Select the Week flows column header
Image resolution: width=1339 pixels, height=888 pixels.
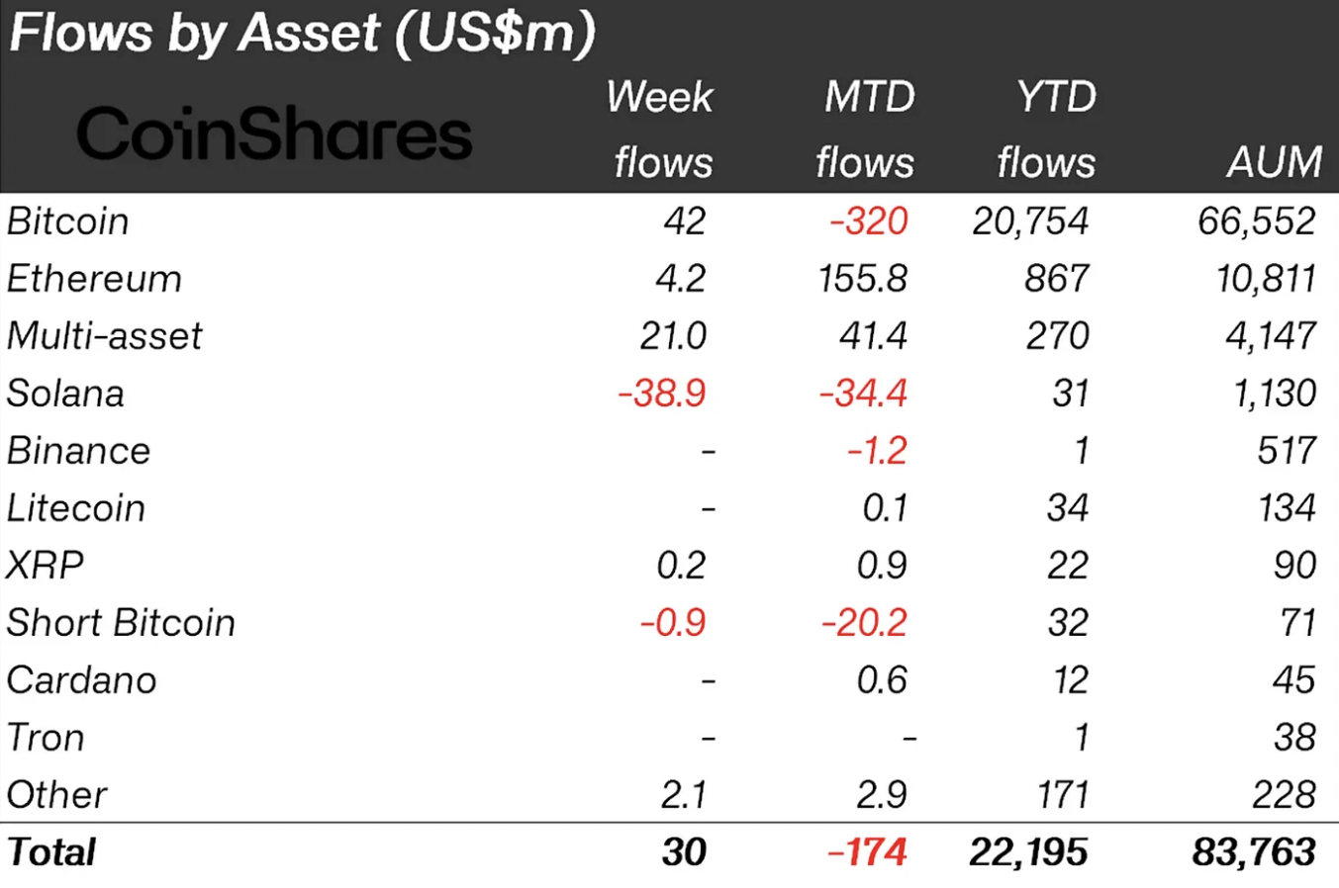pyautogui.click(x=660, y=130)
